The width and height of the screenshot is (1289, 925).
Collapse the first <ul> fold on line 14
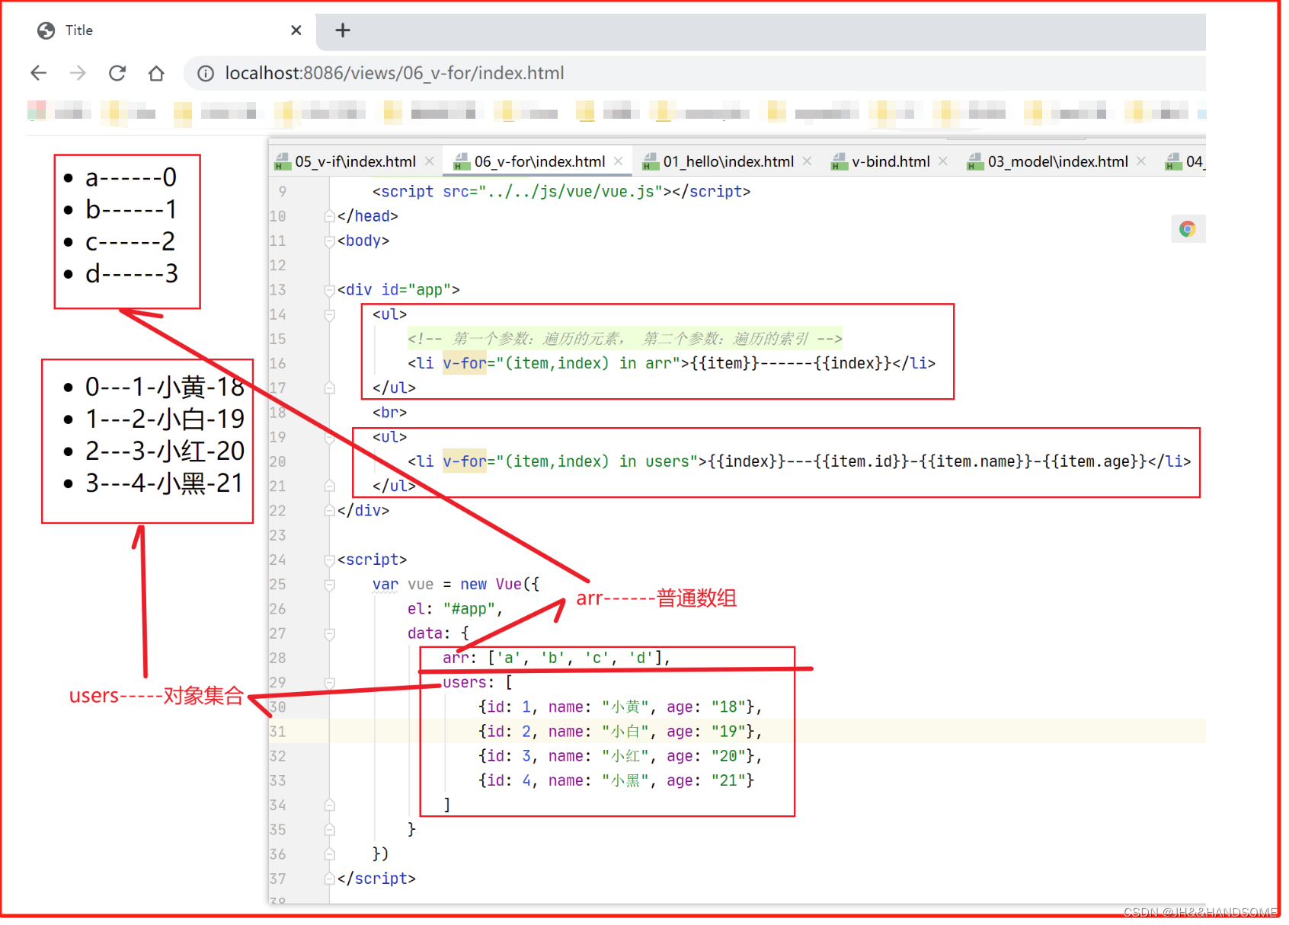pos(330,314)
